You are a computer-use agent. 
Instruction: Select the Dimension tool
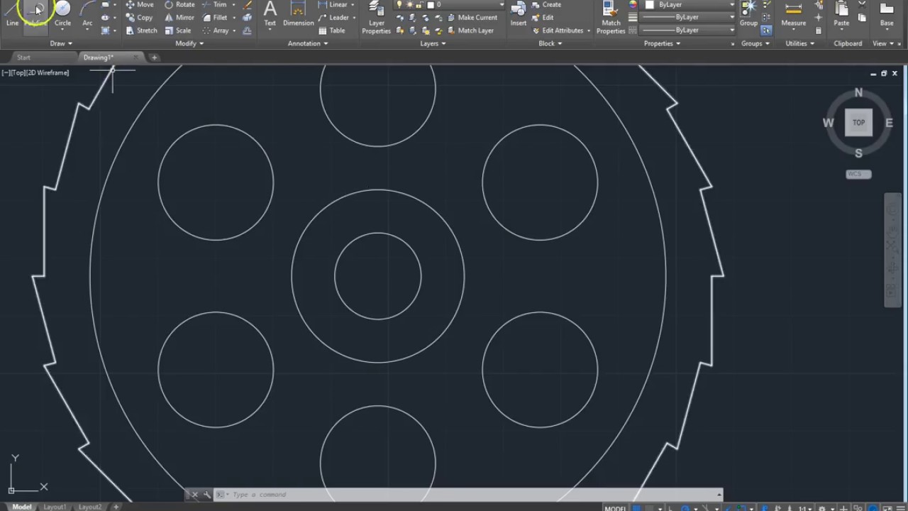298,14
